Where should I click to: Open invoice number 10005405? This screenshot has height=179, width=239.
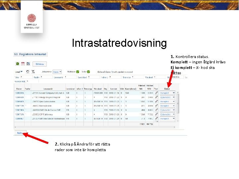pyautogui.click(x=19, y=101)
